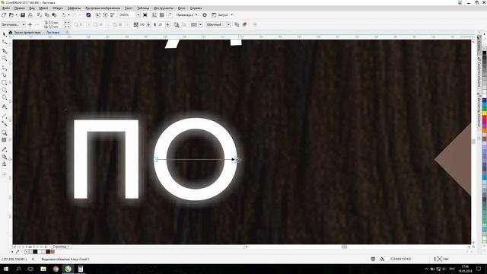Viewport: 487px width, 274px height.
Task: Click the Windows Start button
Action: [5, 269]
